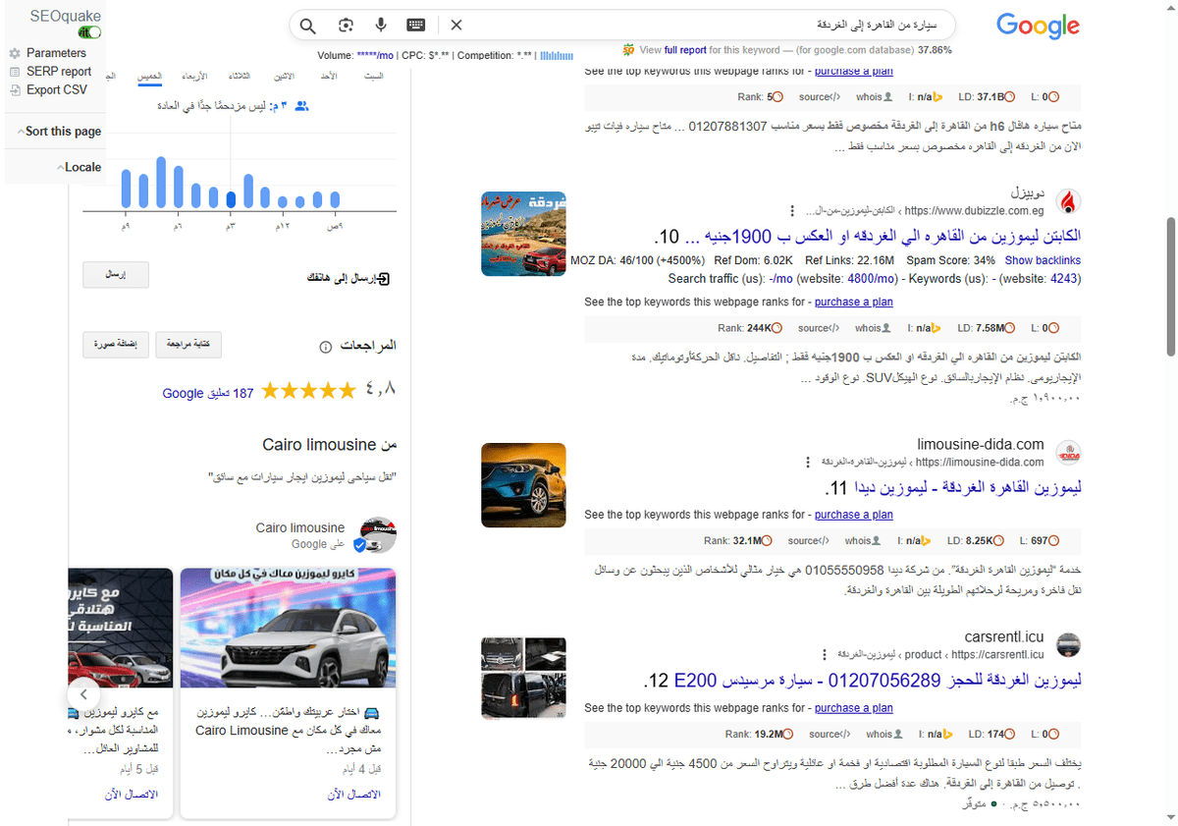This screenshot has height=826, width=1178.
Task: Clear the search query with the X icon
Action: click(x=456, y=25)
